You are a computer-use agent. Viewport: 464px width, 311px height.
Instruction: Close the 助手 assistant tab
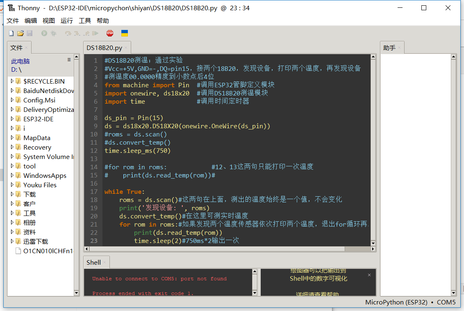coord(400,48)
